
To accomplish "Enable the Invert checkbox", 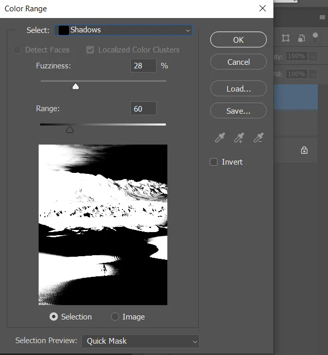I will 214,162.
